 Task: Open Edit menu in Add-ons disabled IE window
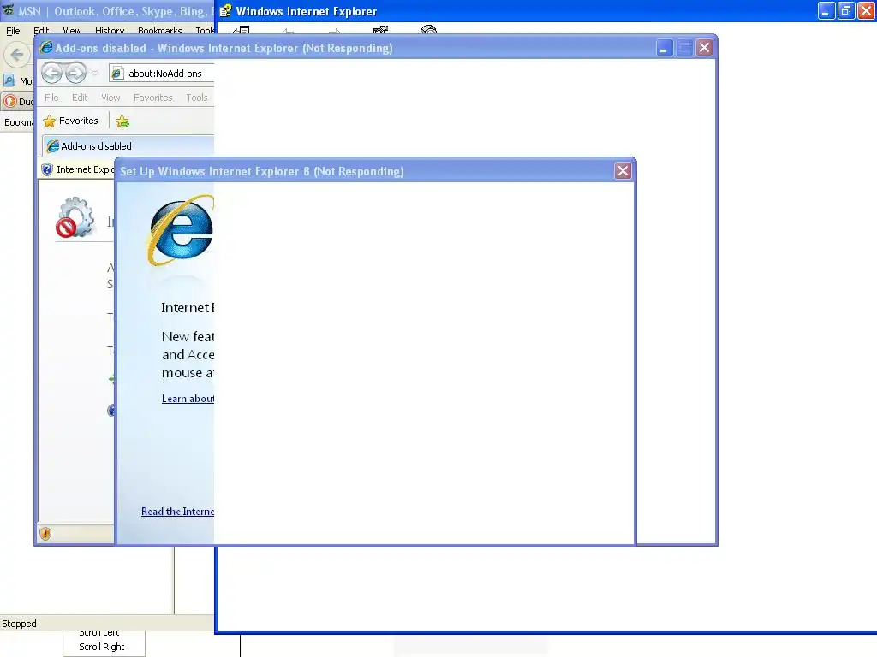[x=80, y=98]
